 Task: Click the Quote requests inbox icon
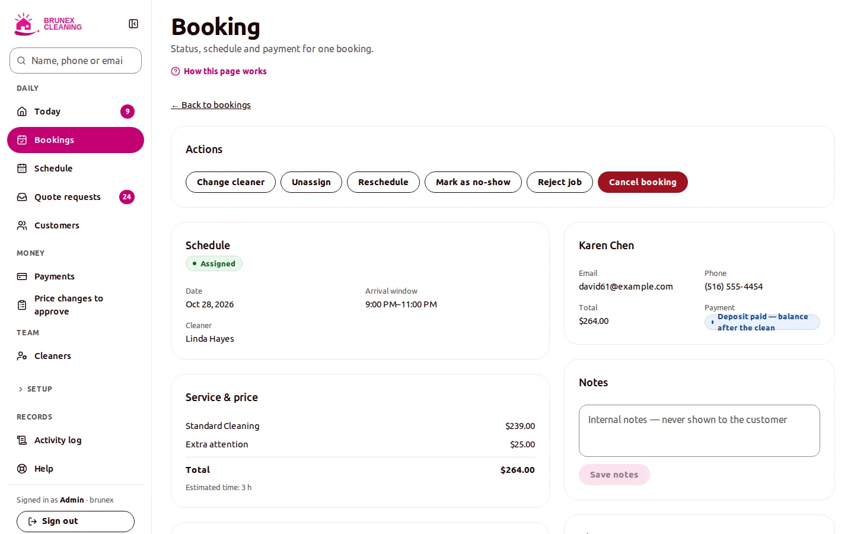(x=22, y=197)
